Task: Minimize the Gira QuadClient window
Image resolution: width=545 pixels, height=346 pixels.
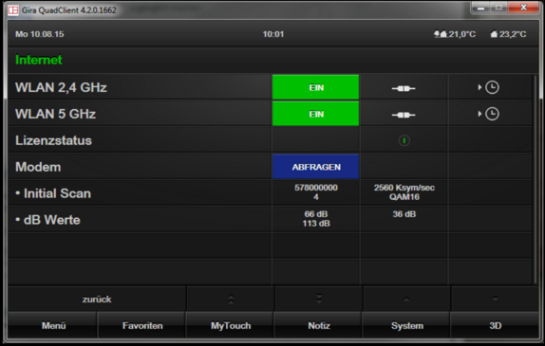Action: coord(481,8)
